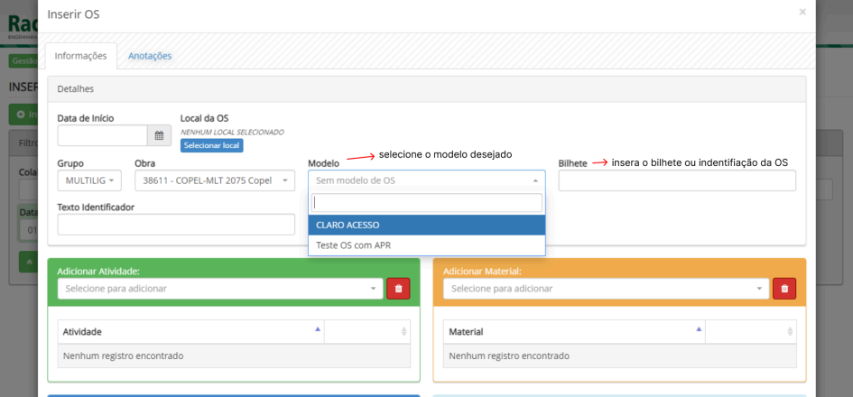The image size is (853, 397).
Task: Open Adicionar Atividade select dropdown
Action: [x=219, y=289]
